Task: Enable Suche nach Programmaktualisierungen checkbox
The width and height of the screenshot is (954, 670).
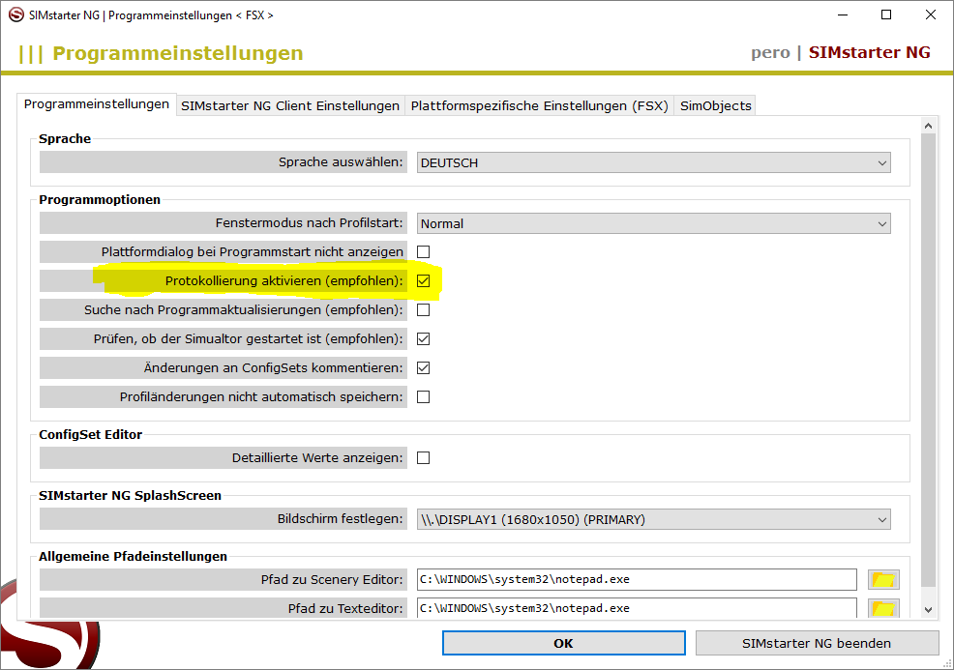Action: (424, 310)
